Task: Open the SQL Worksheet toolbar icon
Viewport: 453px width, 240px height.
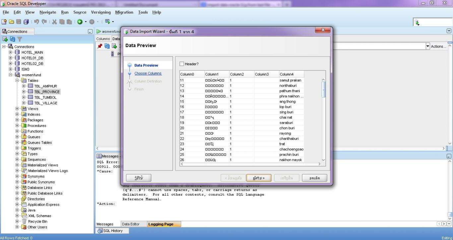Action: [107, 22]
